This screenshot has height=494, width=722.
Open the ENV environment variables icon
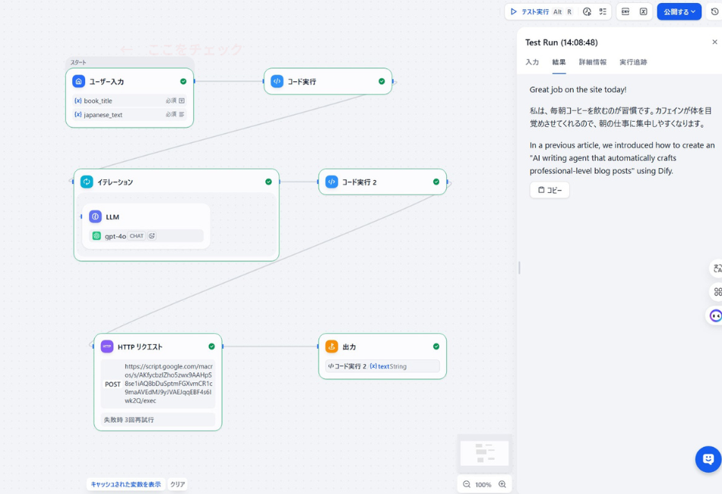click(x=625, y=11)
